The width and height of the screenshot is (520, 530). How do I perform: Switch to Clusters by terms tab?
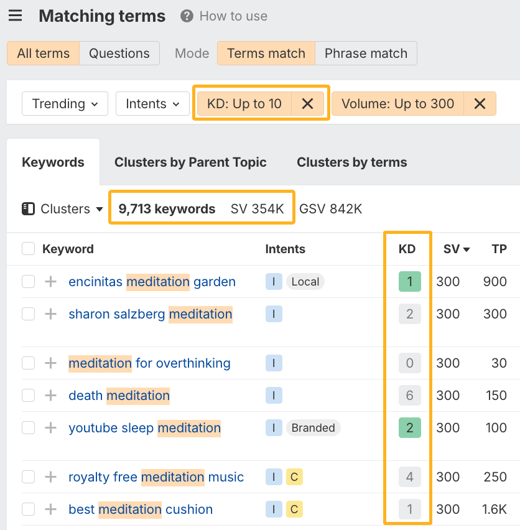point(351,162)
